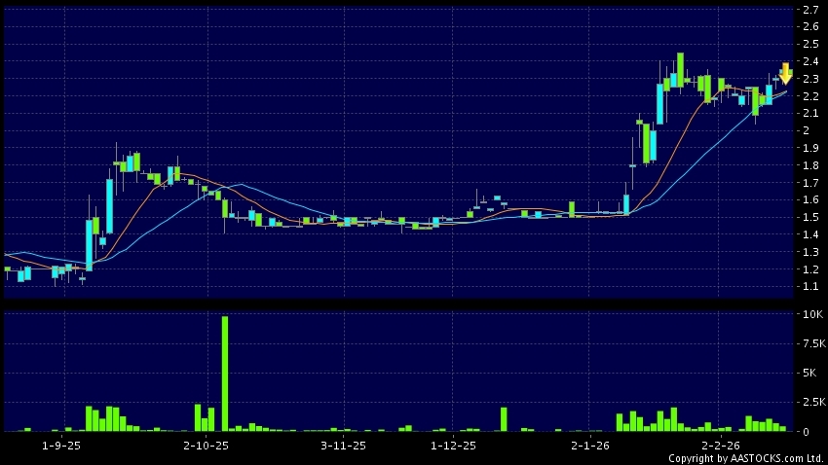Screen dimensions: 828x465
Task: Click the 2.5K volume axis label
Action: click(812, 402)
